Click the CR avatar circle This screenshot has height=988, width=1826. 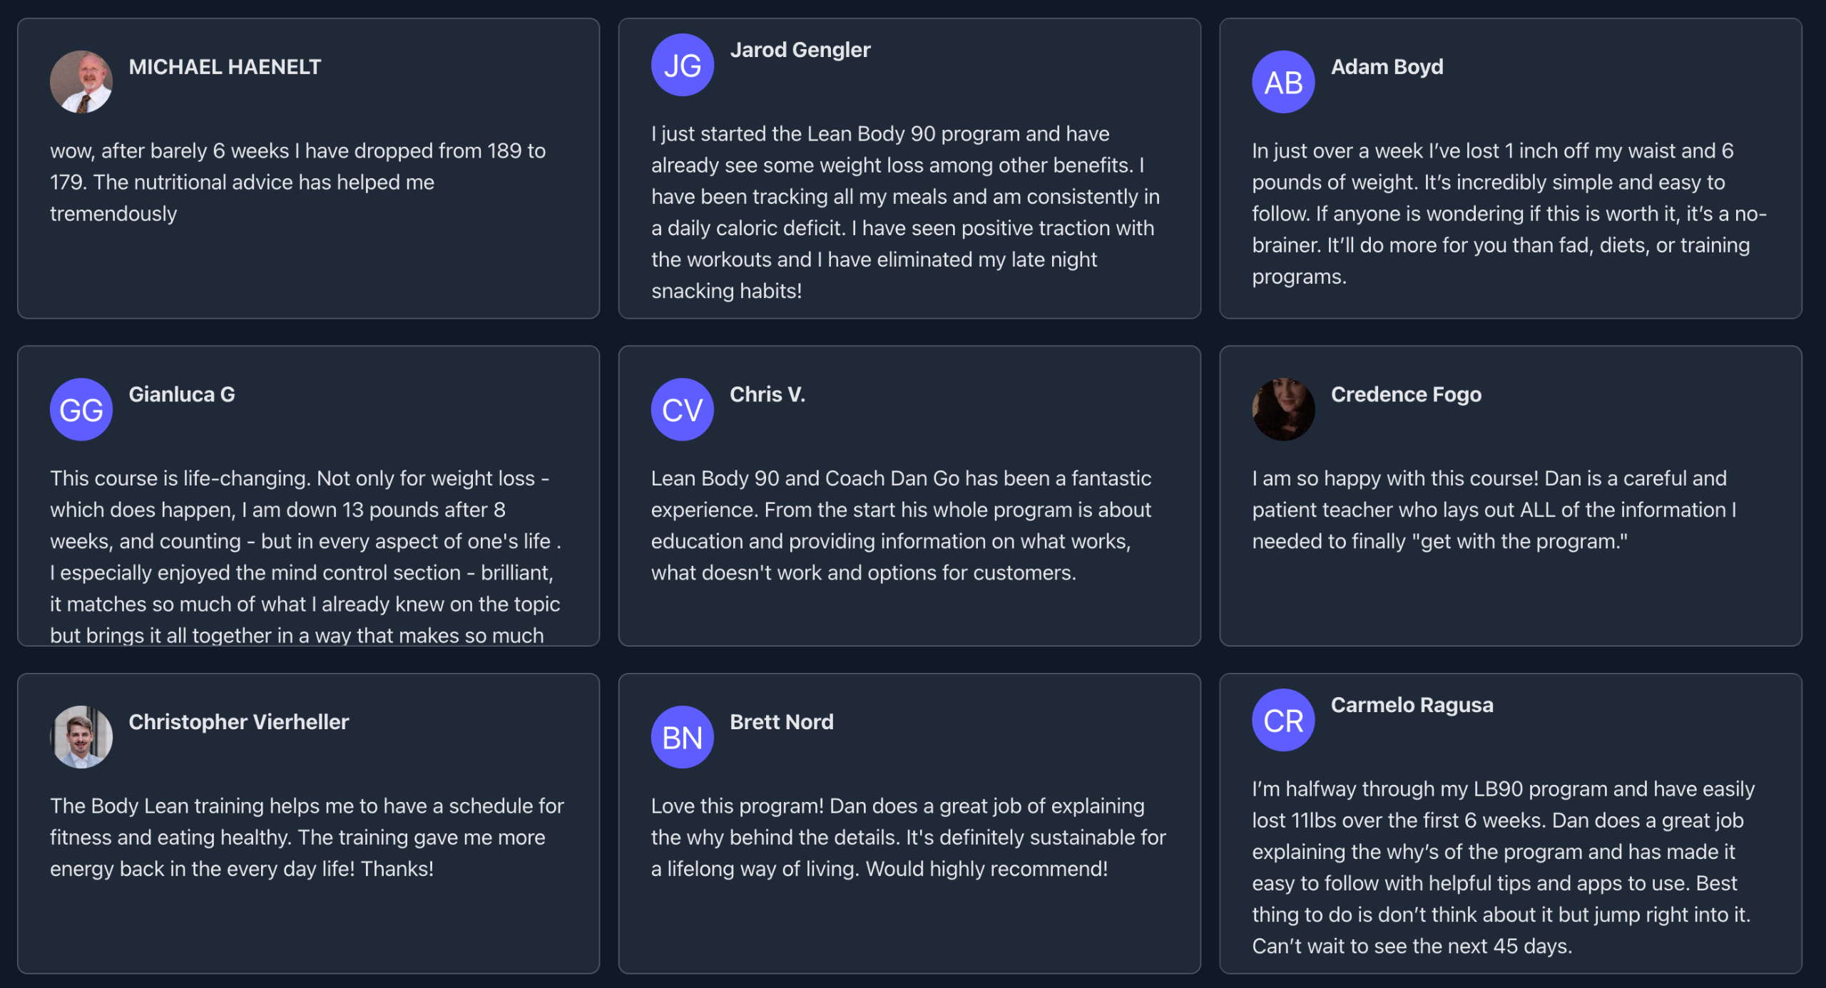(x=1283, y=720)
